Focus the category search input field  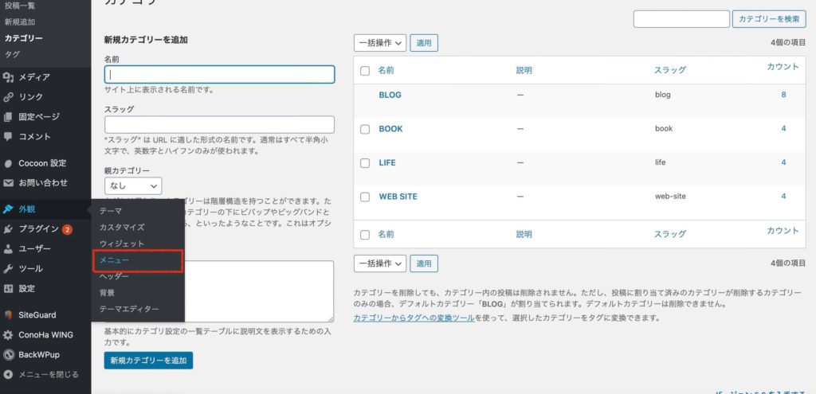[x=681, y=19]
